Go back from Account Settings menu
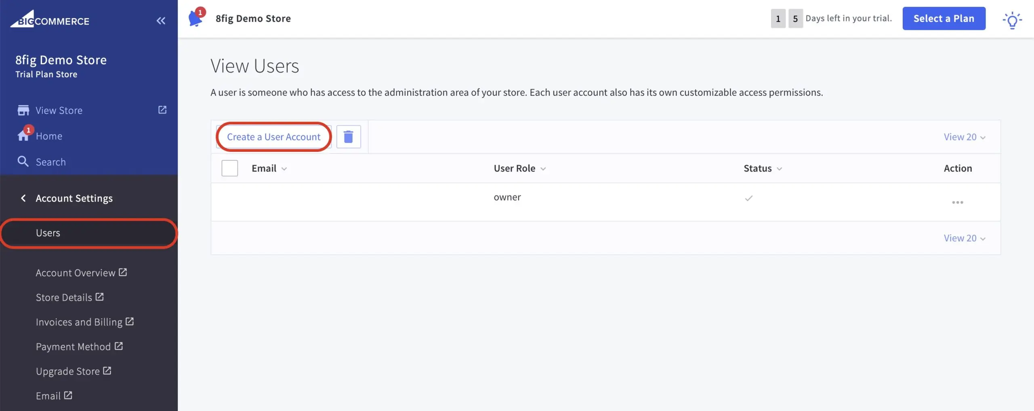1034x411 pixels. pyautogui.click(x=23, y=198)
